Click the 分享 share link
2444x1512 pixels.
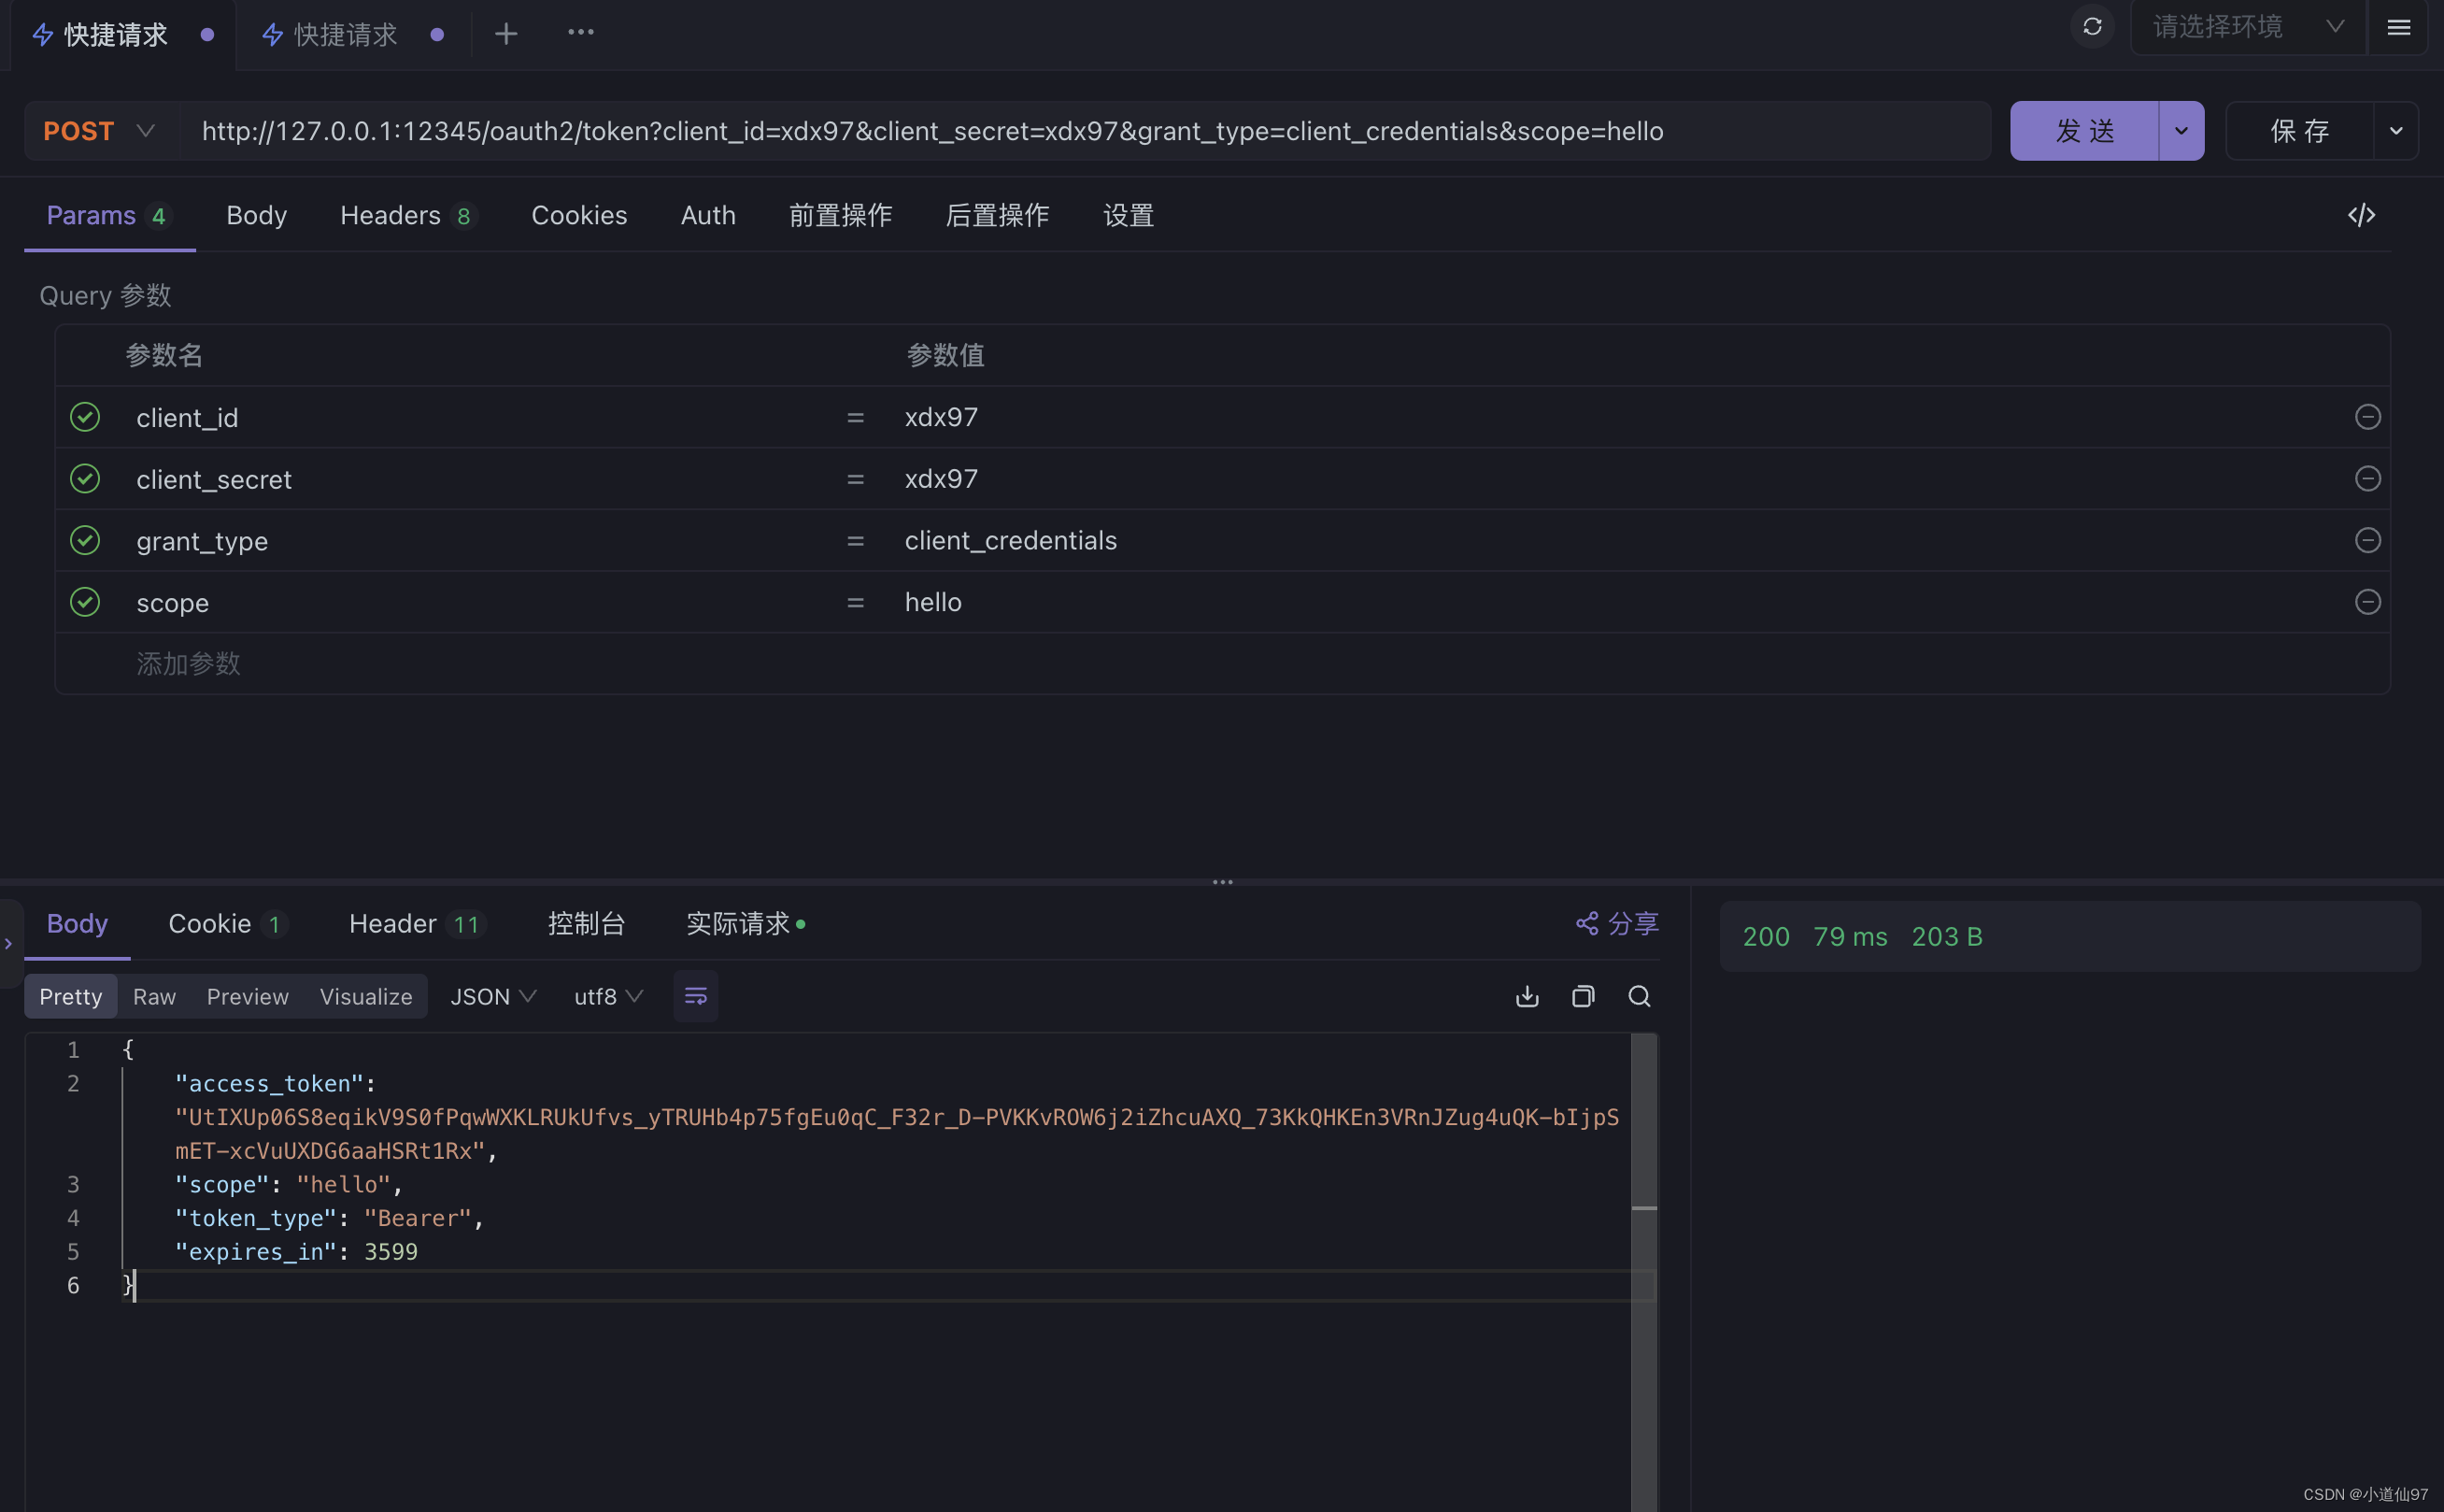[1616, 923]
